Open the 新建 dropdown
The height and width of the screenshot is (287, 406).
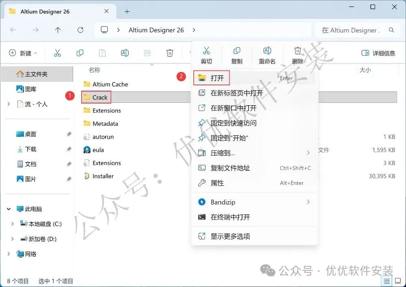(x=23, y=53)
